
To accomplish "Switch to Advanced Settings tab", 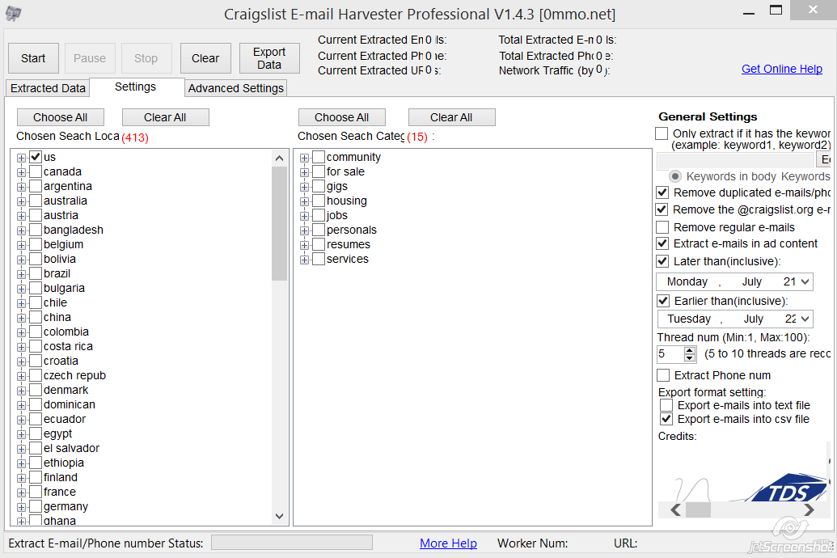I will 236,88.
